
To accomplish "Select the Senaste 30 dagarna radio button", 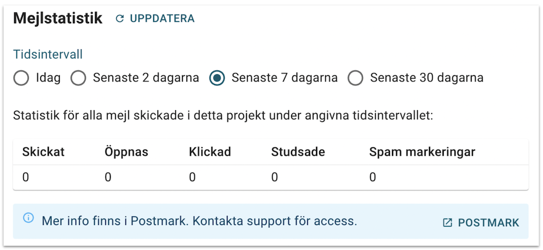I will [x=356, y=78].
